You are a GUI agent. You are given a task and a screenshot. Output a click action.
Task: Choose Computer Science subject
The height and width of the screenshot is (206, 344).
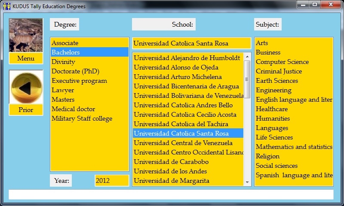(x=282, y=62)
